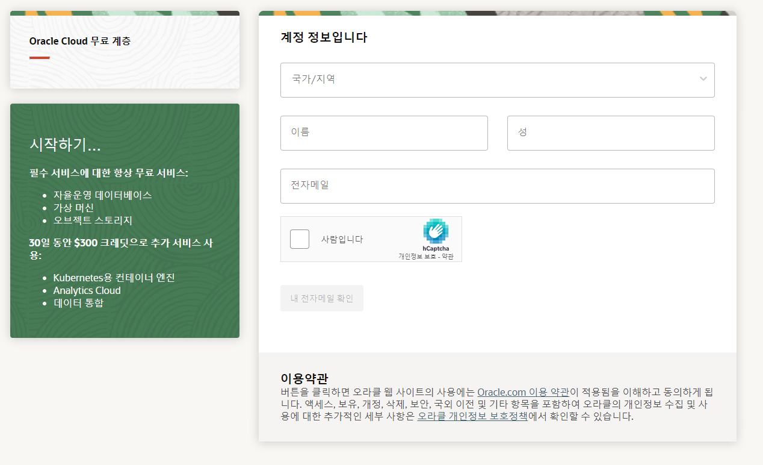763x465 pixels.
Task: Click the 이름 first name field
Action: pyautogui.click(x=384, y=133)
